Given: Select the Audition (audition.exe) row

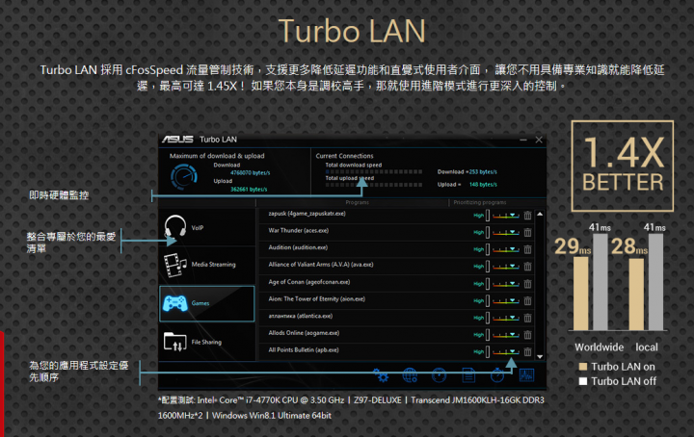Looking at the screenshot, I should point(396,248).
